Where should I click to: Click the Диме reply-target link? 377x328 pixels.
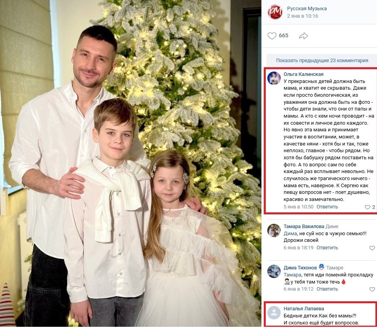332,227
